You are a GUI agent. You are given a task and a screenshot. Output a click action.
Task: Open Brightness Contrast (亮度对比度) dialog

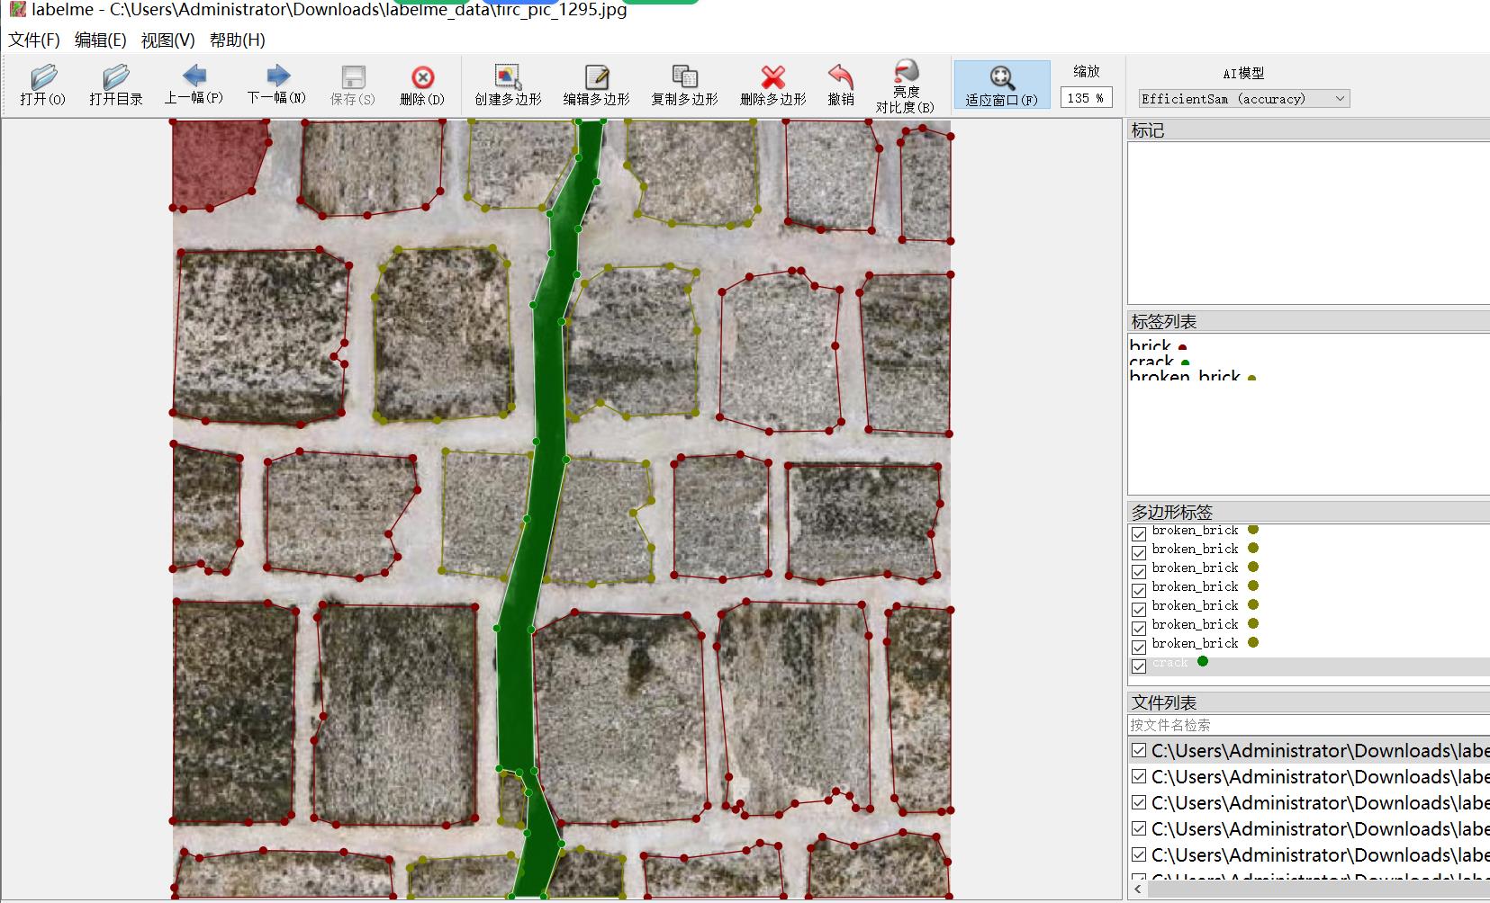[x=905, y=71]
